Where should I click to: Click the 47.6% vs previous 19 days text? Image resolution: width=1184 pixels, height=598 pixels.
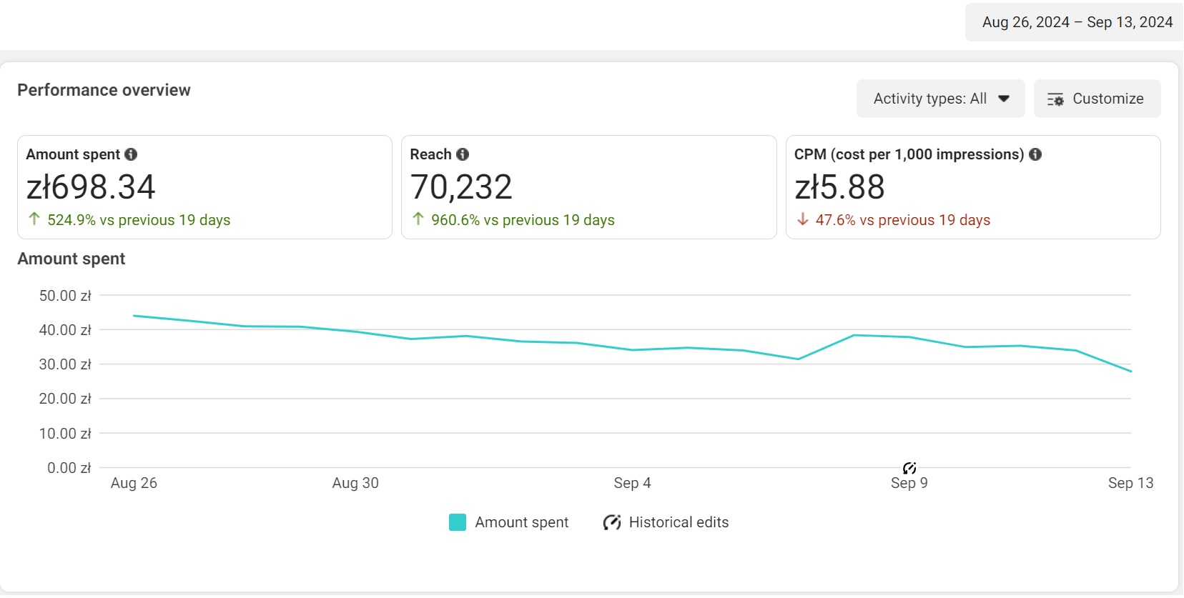(x=903, y=220)
